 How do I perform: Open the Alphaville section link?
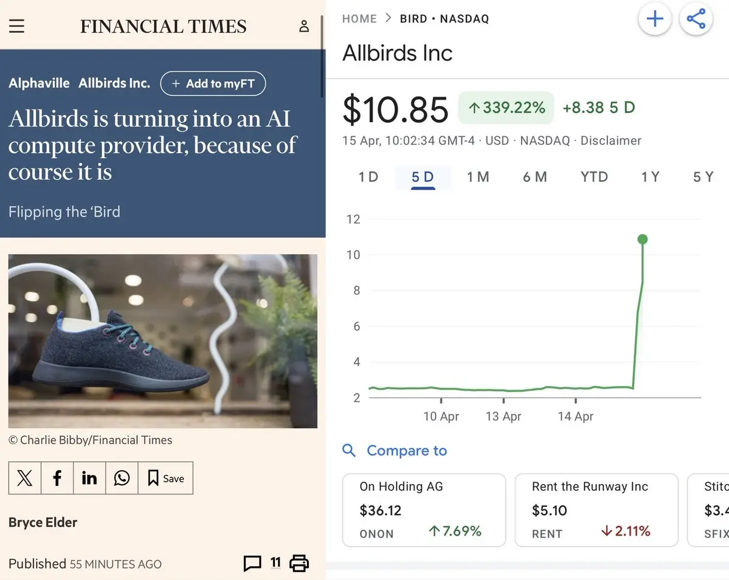pyautogui.click(x=39, y=84)
